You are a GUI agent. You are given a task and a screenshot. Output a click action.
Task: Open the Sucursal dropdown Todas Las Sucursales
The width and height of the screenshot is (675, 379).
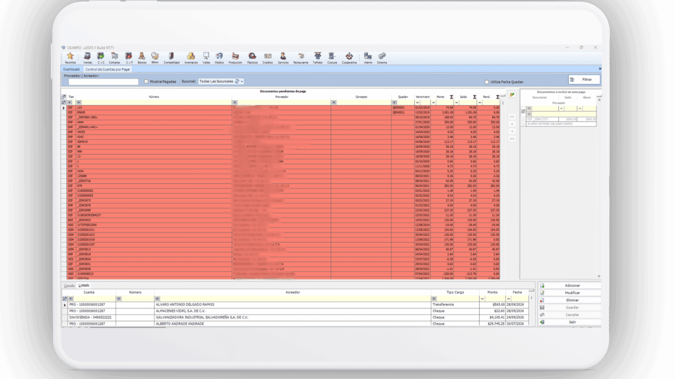tap(221, 81)
